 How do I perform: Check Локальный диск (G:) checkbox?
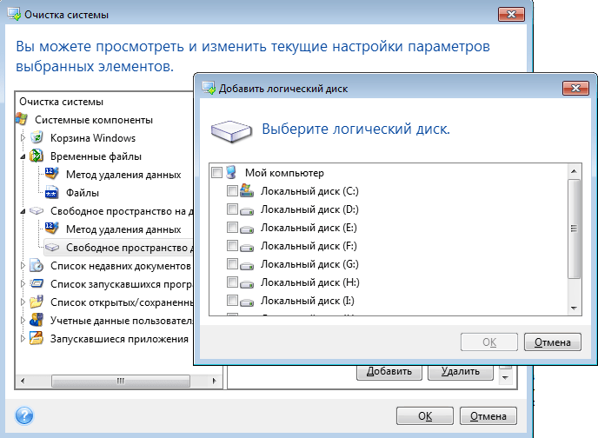click(x=232, y=264)
